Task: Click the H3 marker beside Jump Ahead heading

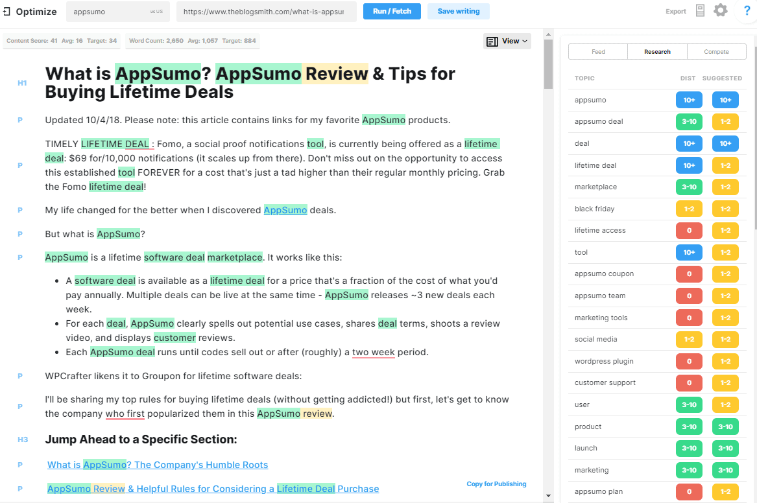Action: [x=23, y=439]
